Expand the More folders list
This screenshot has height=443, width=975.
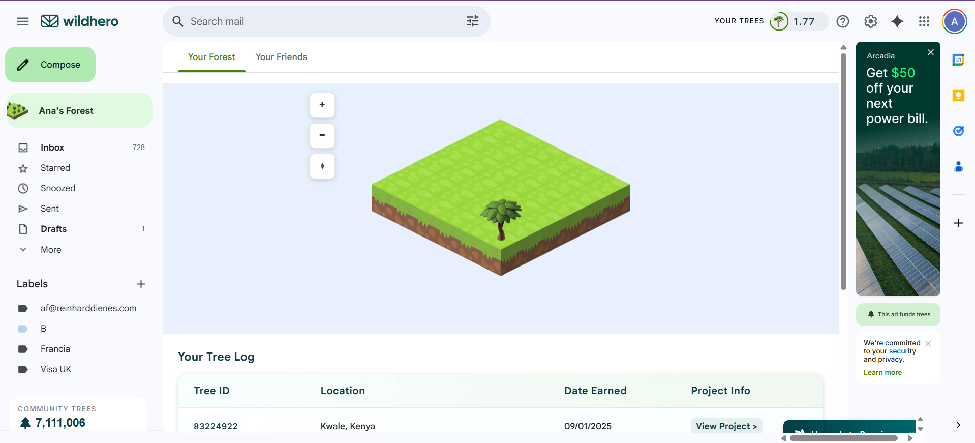coord(51,250)
